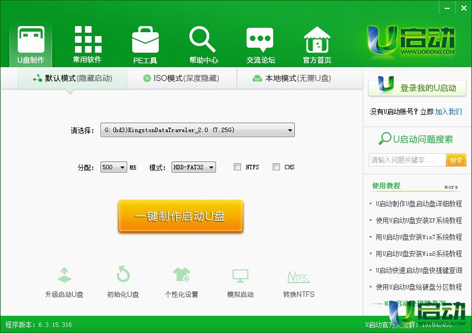Viewport: 472px width, 333px height.
Task: Click 登录我的U启动 login button
Action: [x=417, y=88]
